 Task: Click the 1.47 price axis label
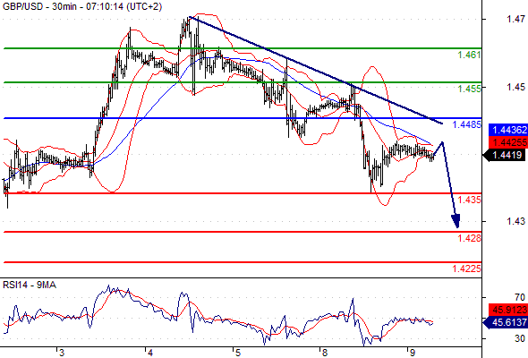[x=515, y=19]
